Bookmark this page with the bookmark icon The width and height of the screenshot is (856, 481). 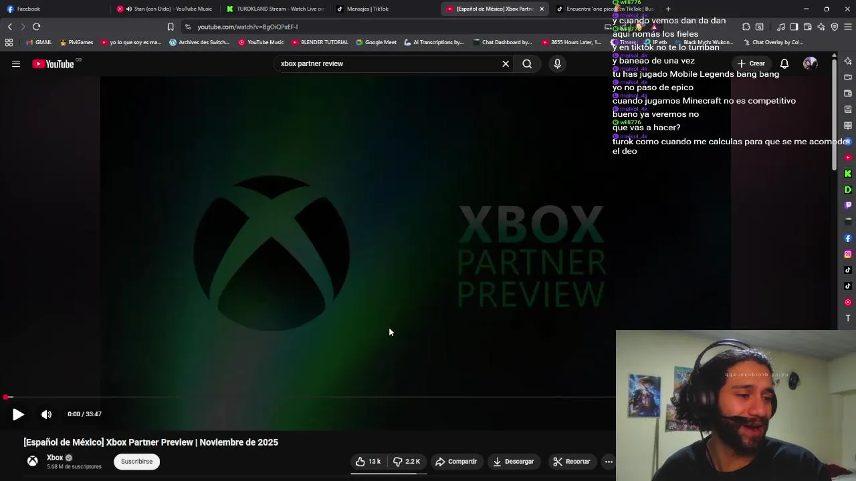click(x=171, y=27)
